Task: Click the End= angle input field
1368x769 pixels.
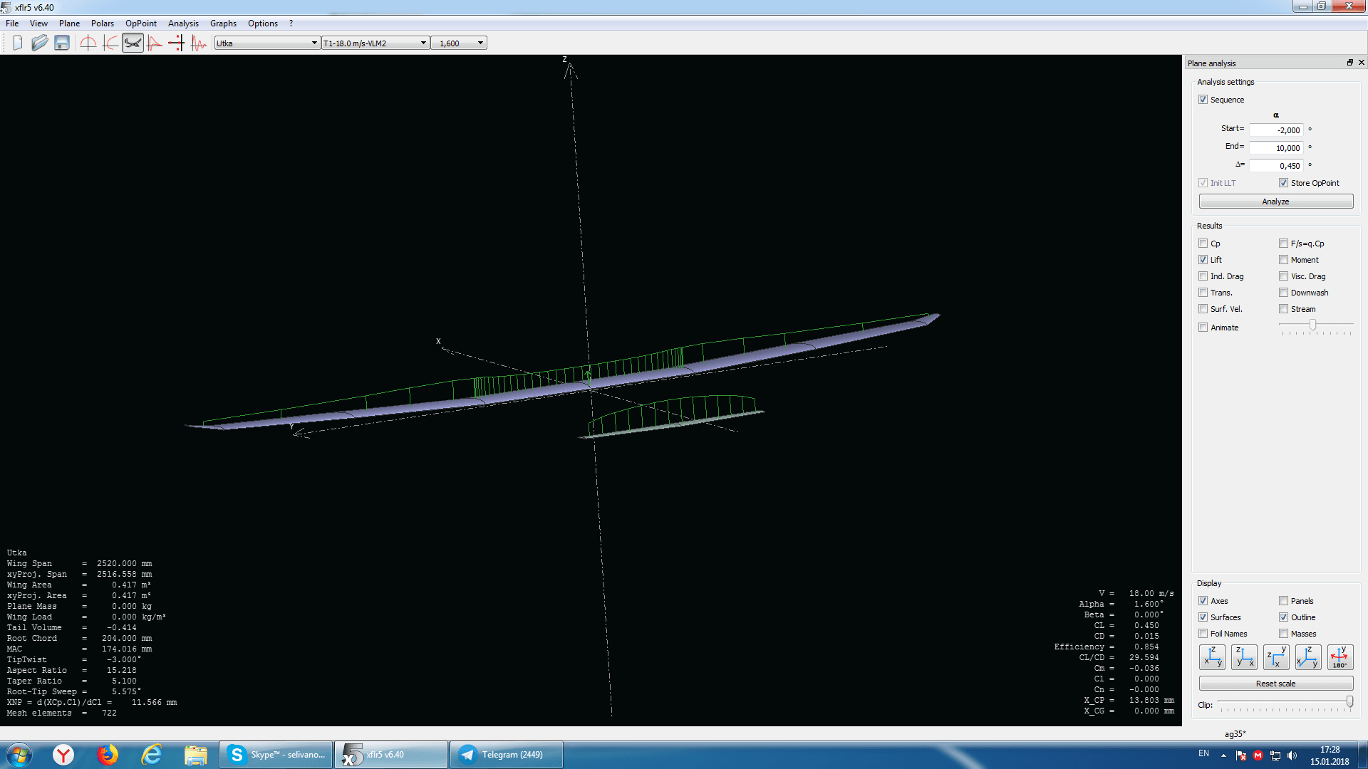Action: click(x=1276, y=148)
